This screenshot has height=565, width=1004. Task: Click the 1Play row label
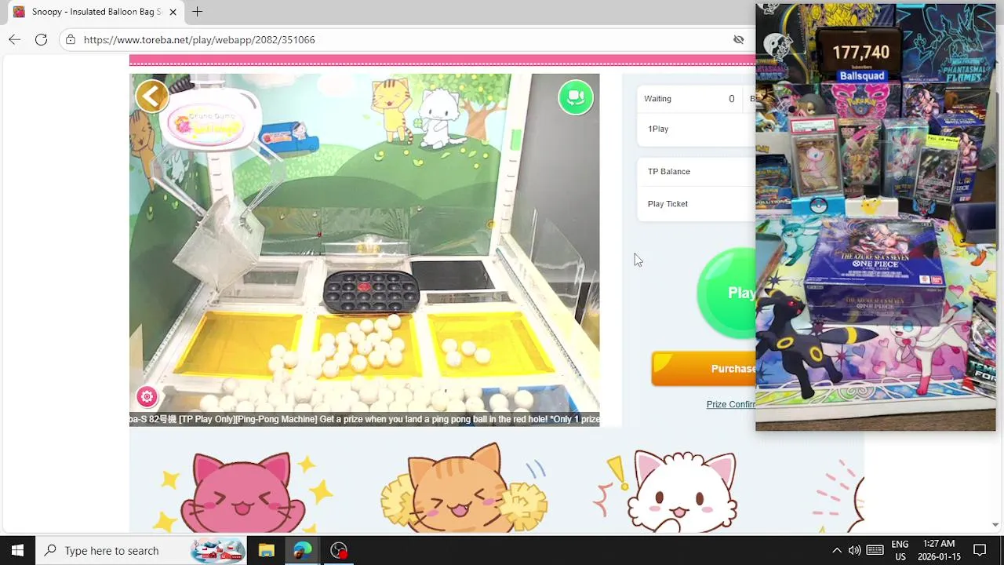pos(658,129)
